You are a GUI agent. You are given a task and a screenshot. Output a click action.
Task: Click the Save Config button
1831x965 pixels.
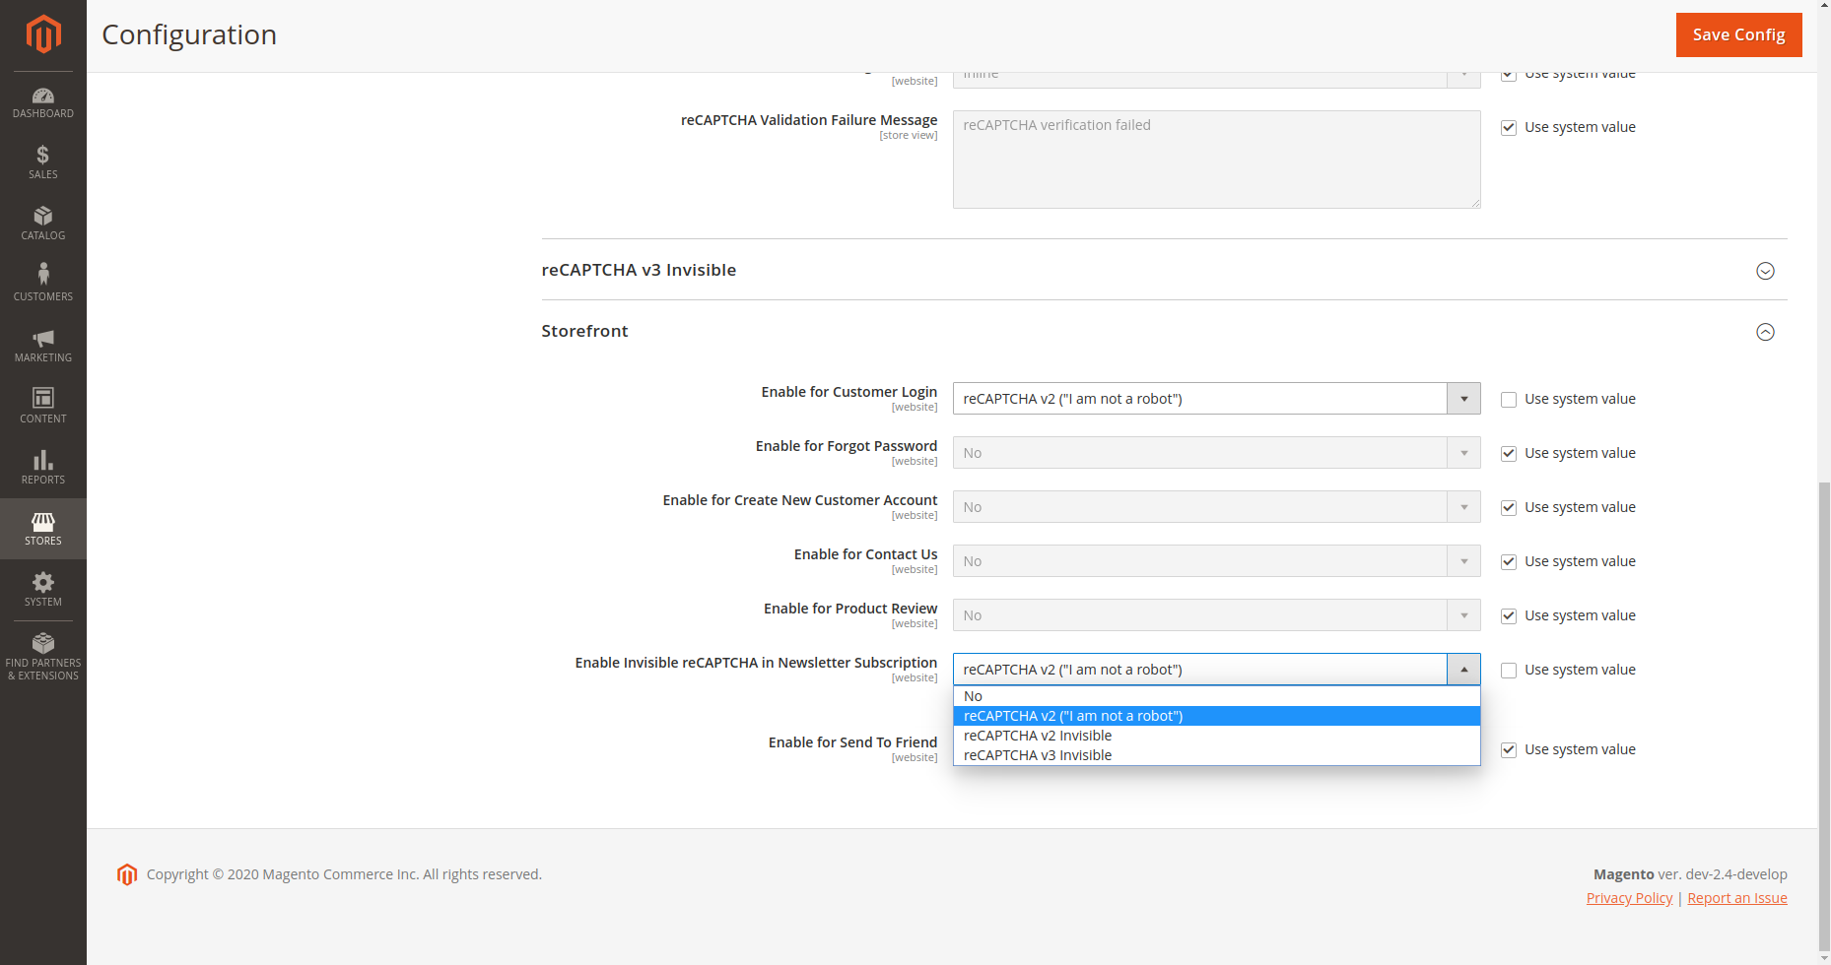click(x=1738, y=34)
